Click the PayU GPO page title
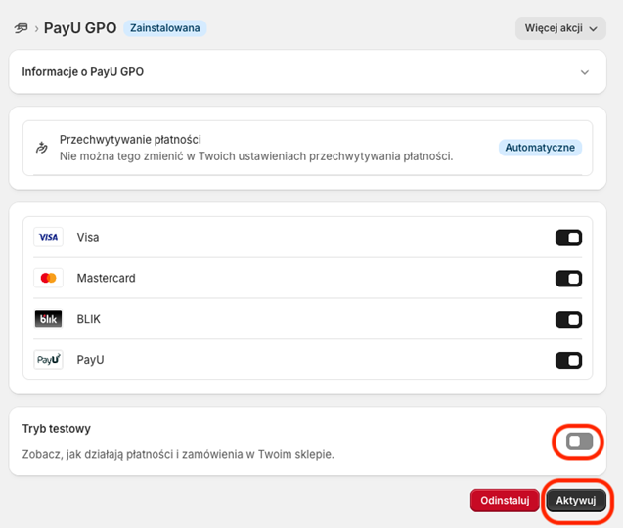 tap(80, 28)
